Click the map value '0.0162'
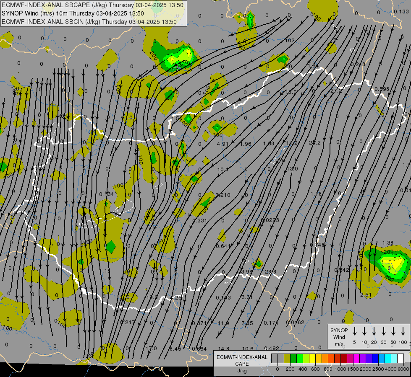411x377 pixels. point(296,322)
